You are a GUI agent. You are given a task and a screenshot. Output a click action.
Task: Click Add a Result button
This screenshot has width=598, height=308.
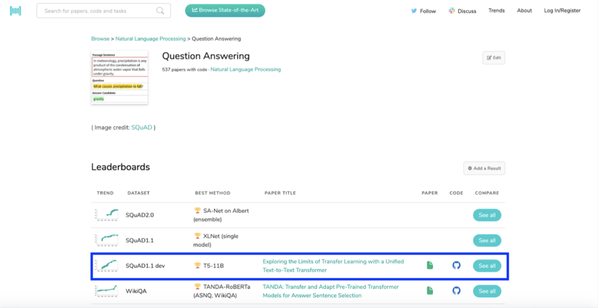(x=485, y=168)
